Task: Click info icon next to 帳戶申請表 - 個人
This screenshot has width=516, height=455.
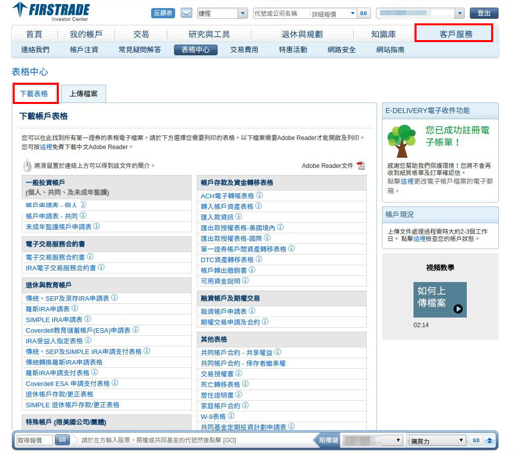Action: click(83, 205)
